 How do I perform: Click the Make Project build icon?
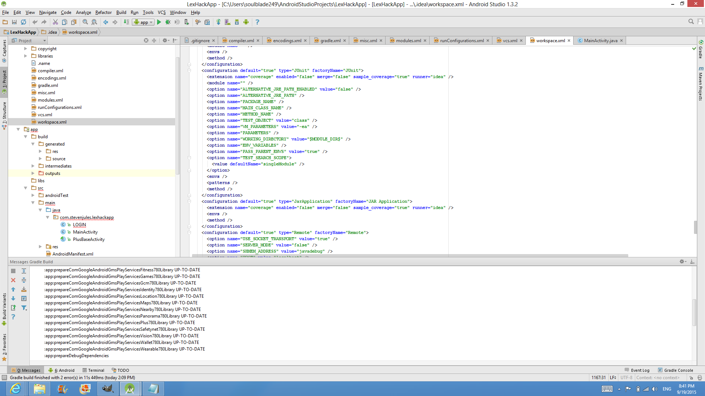click(126, 22)
